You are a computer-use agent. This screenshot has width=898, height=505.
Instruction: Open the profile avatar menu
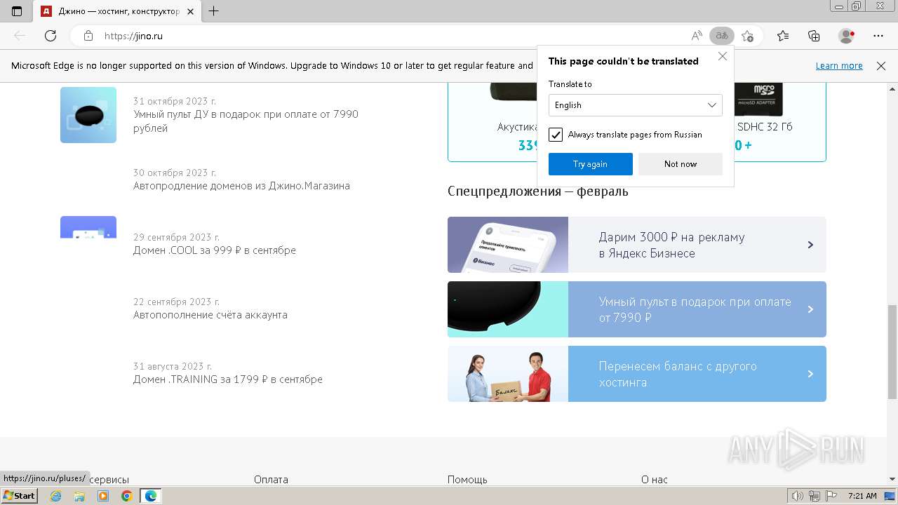pos(847,36)
